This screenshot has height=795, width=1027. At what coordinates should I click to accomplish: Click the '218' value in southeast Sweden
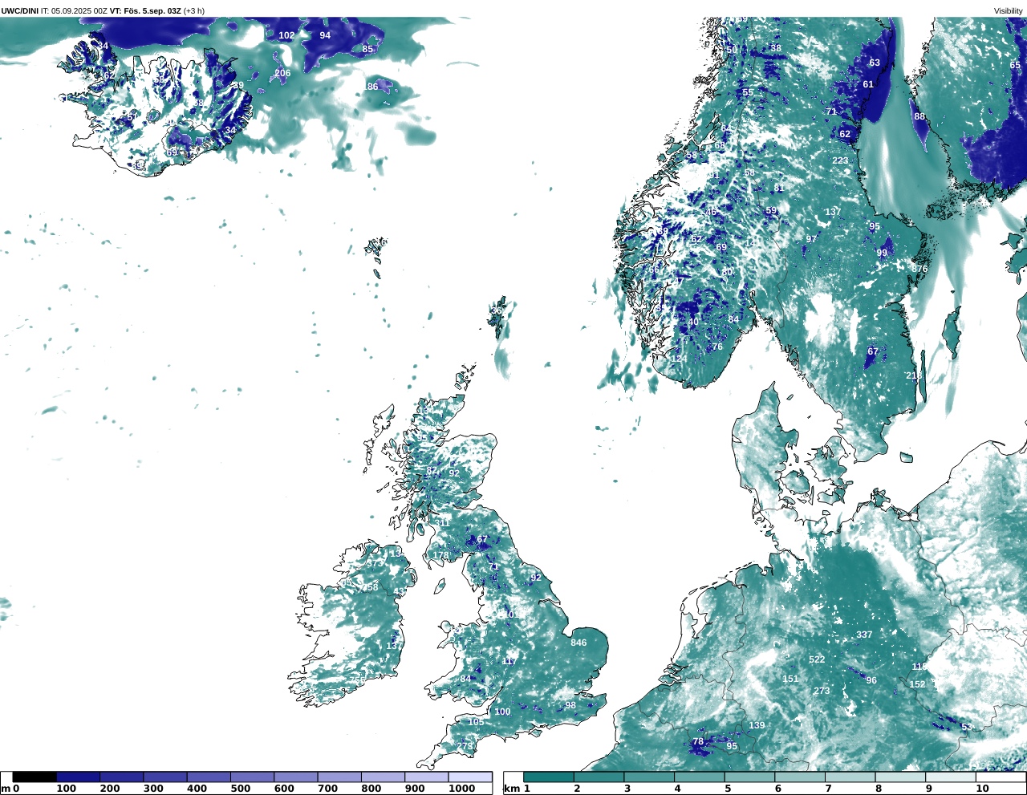click(x=914, y=375)
